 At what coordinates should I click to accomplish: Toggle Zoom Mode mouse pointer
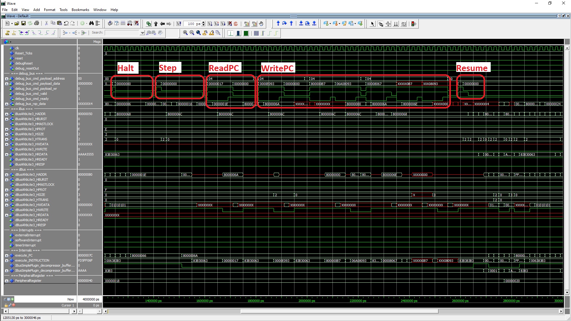pos(381,23)
